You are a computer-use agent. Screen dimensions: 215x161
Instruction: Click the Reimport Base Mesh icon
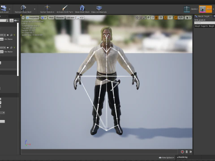coord(23,8)
